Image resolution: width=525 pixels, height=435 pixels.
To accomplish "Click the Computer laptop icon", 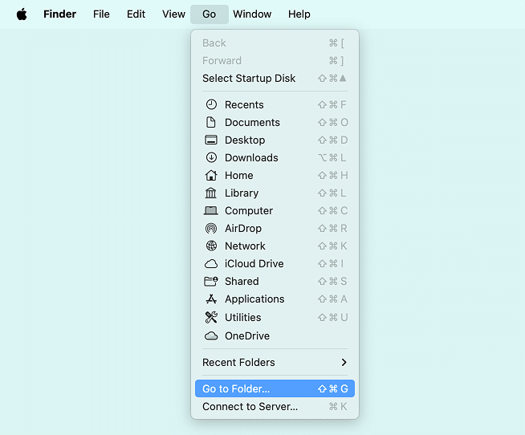I will click(x=211, y=210).
